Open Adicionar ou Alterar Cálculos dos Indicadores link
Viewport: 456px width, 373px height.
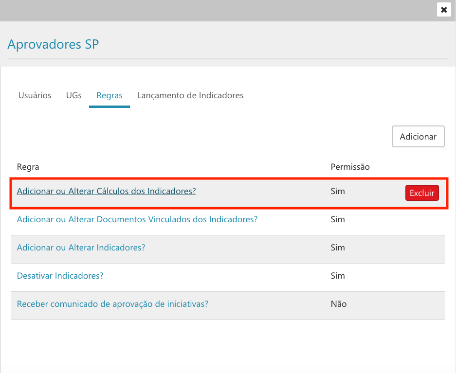(107, 191)
